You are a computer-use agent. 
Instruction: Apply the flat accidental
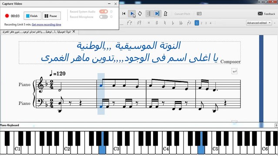173,23
